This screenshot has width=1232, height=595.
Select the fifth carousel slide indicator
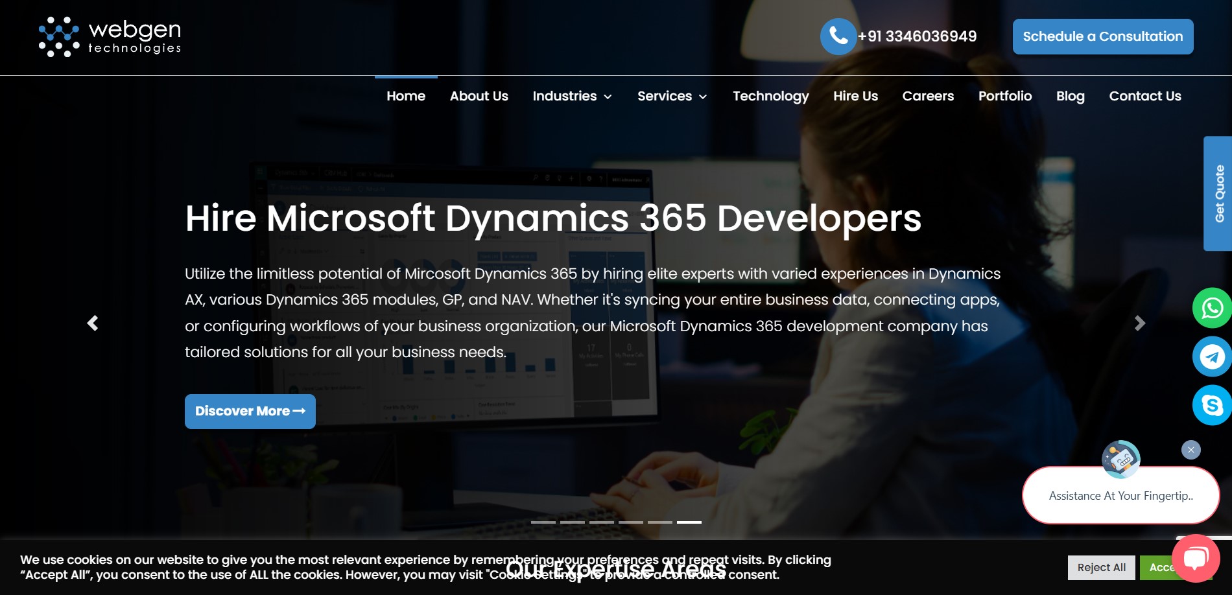[x=660, y=522]
